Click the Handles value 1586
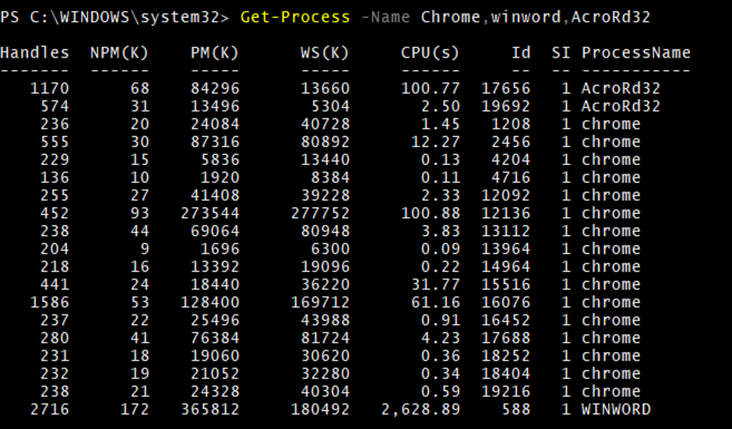Image resolution: width=732 pixels, height=429 pixels. tap(50, 303)
